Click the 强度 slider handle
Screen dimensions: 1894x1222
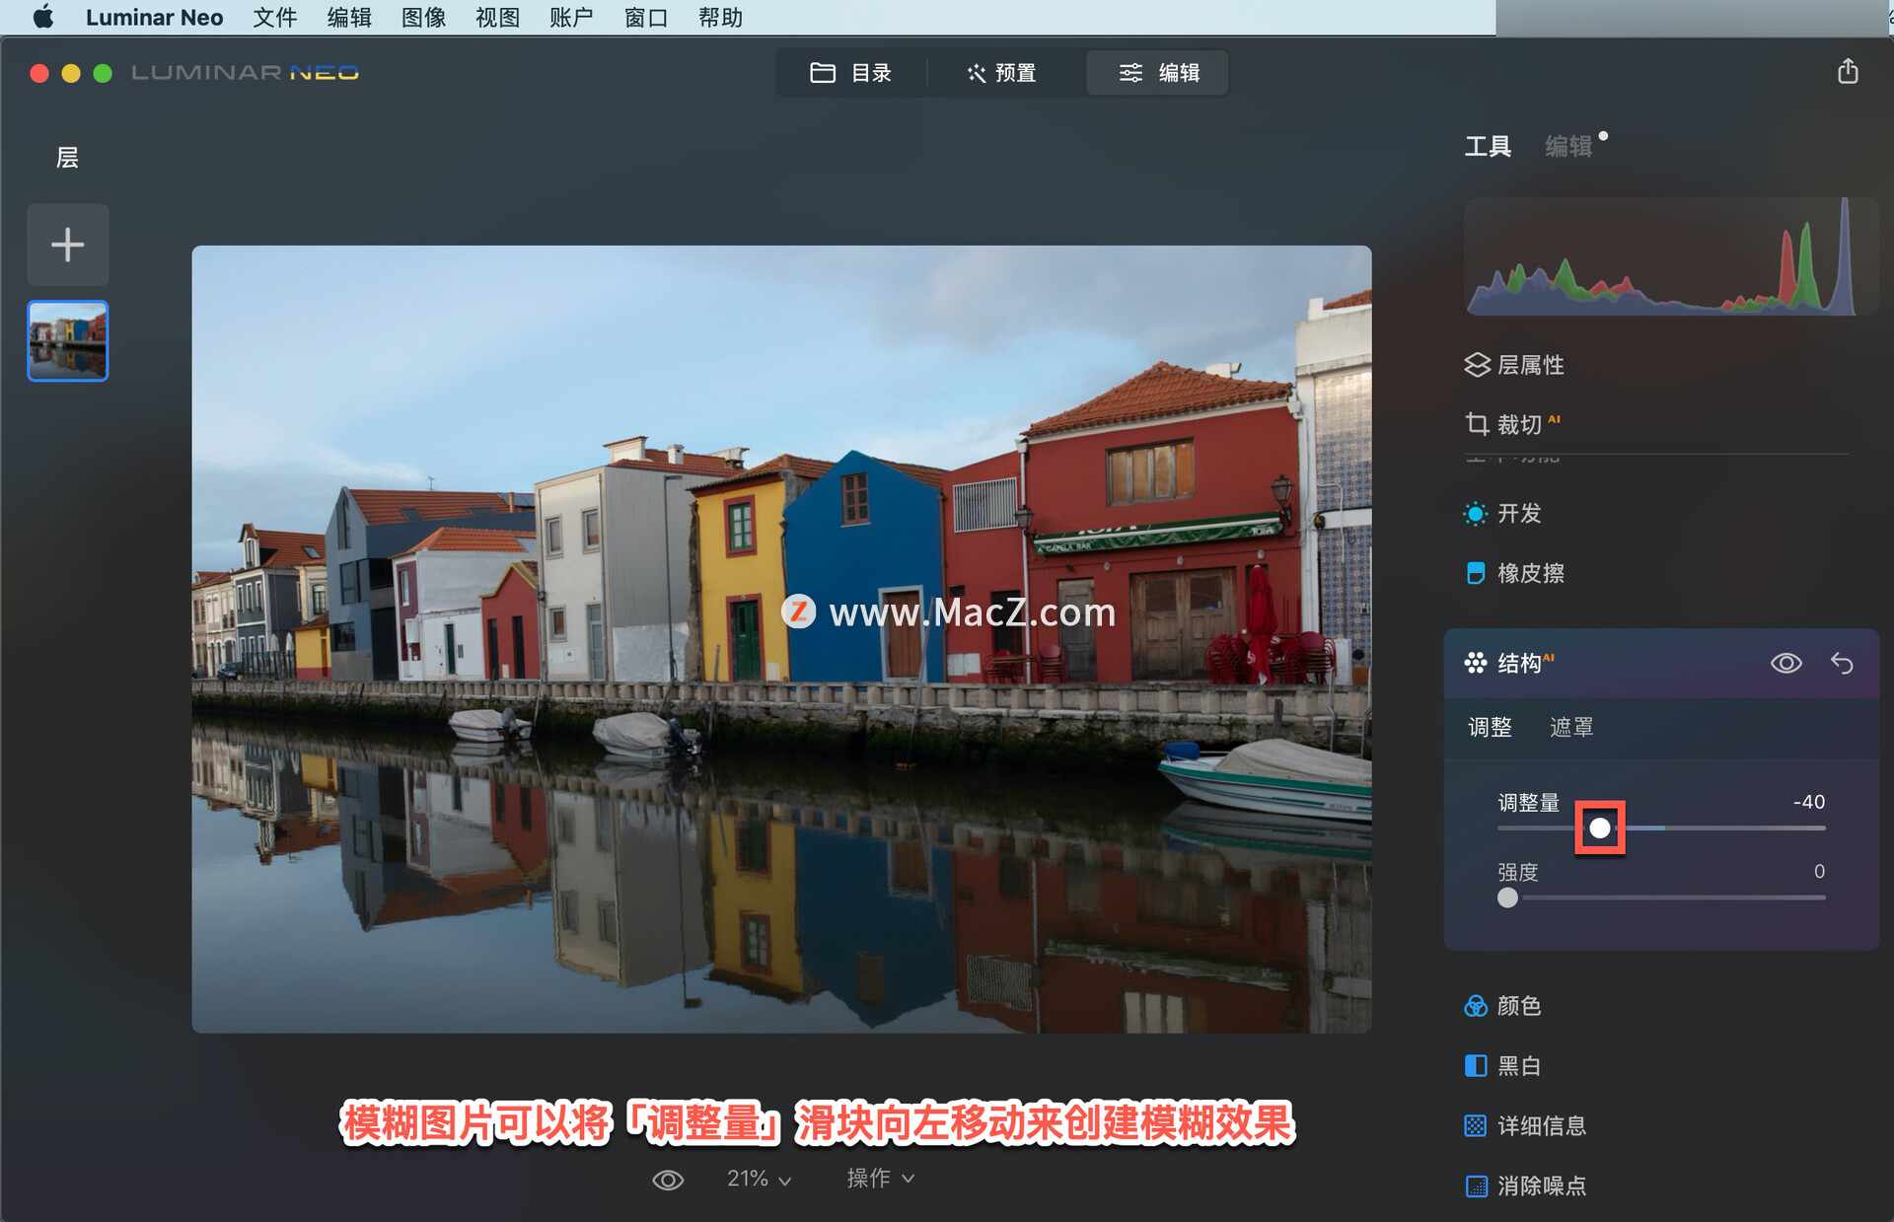point(1507,898)
